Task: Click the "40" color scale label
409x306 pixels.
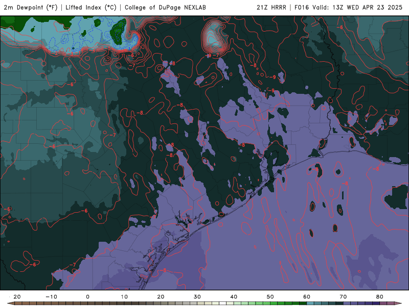Action: coord(234,297)
